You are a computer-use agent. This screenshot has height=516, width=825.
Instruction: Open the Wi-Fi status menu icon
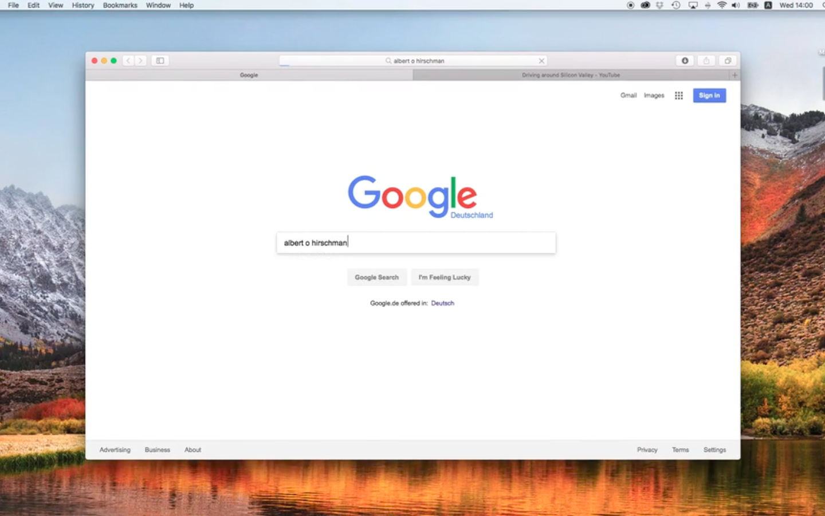722,5
